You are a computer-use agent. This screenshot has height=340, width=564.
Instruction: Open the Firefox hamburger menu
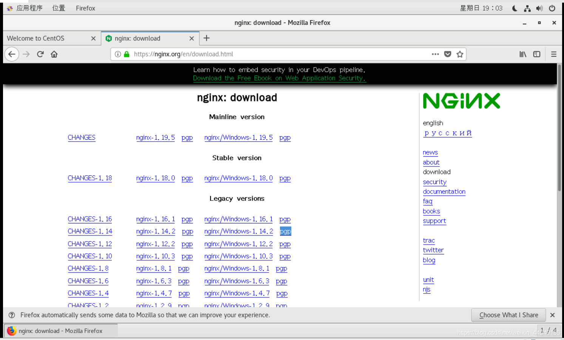[554, 54]
